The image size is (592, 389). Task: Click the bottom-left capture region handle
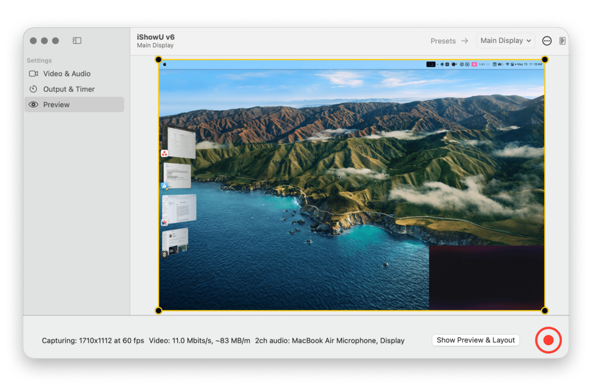[x=158, y=311]
